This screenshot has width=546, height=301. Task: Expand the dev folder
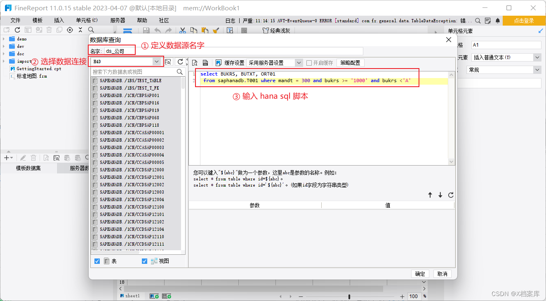4,46
